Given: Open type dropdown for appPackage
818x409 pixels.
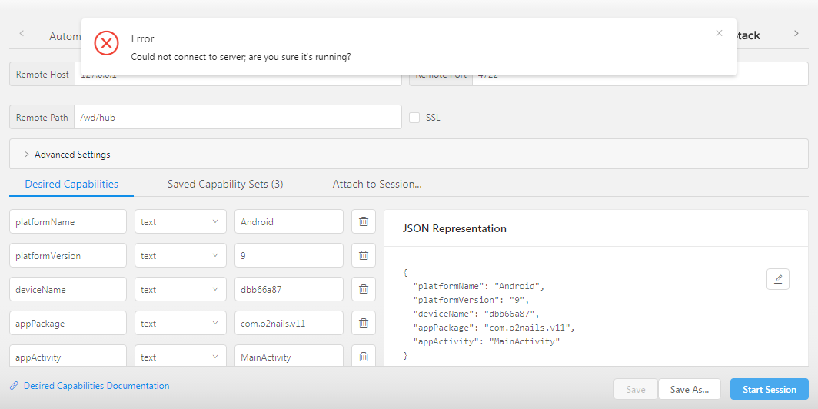Looking at the screenshot, I should pos(181,323).
